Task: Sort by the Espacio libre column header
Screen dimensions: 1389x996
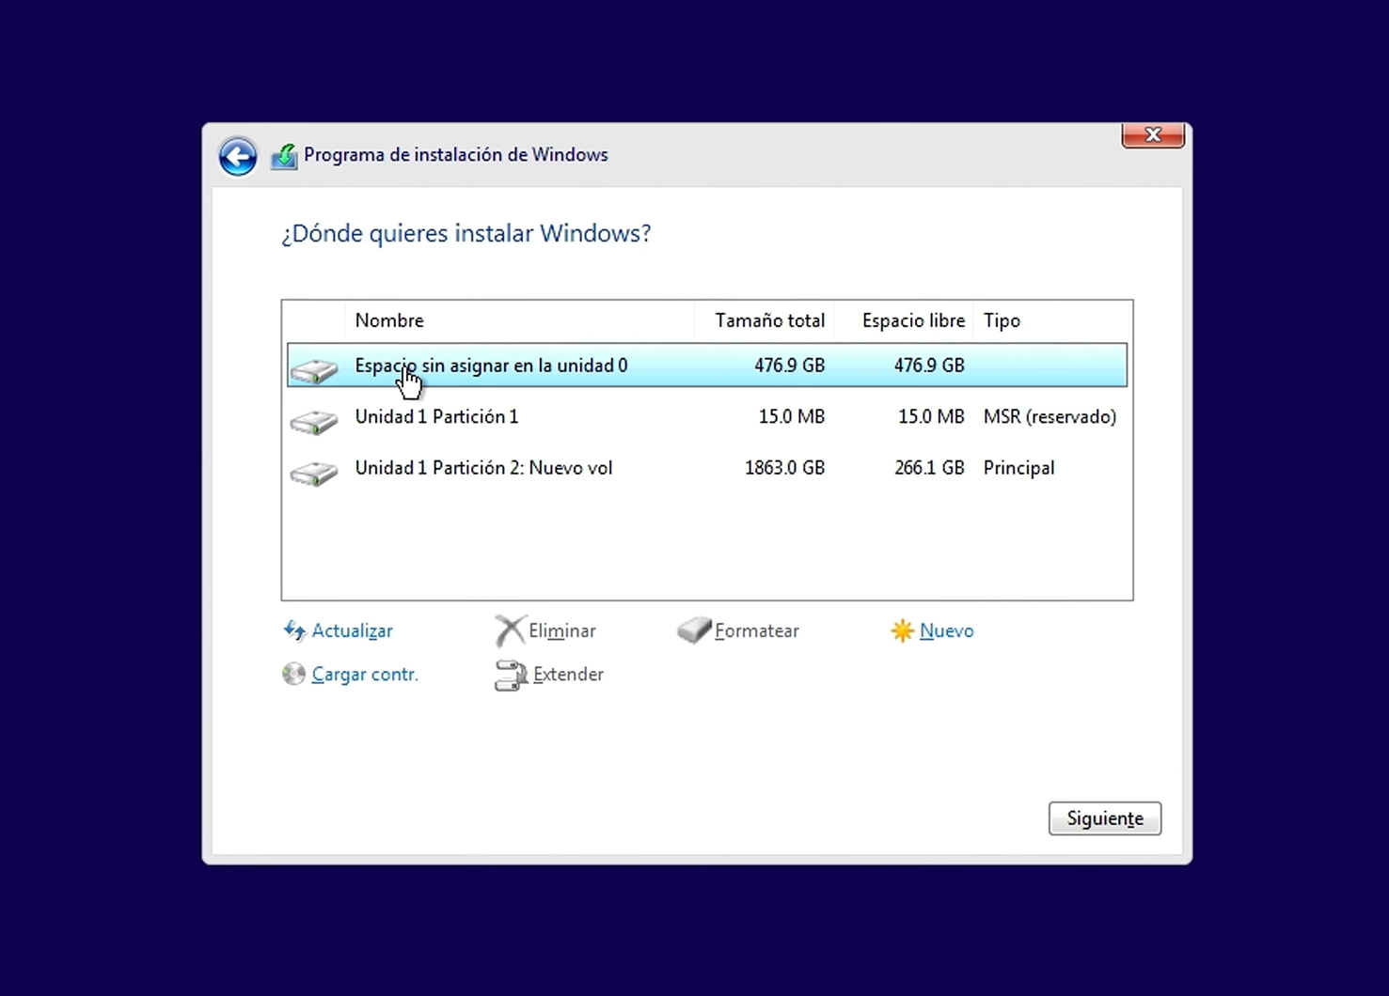Action: pyautogui.click(x=904, y=320)
